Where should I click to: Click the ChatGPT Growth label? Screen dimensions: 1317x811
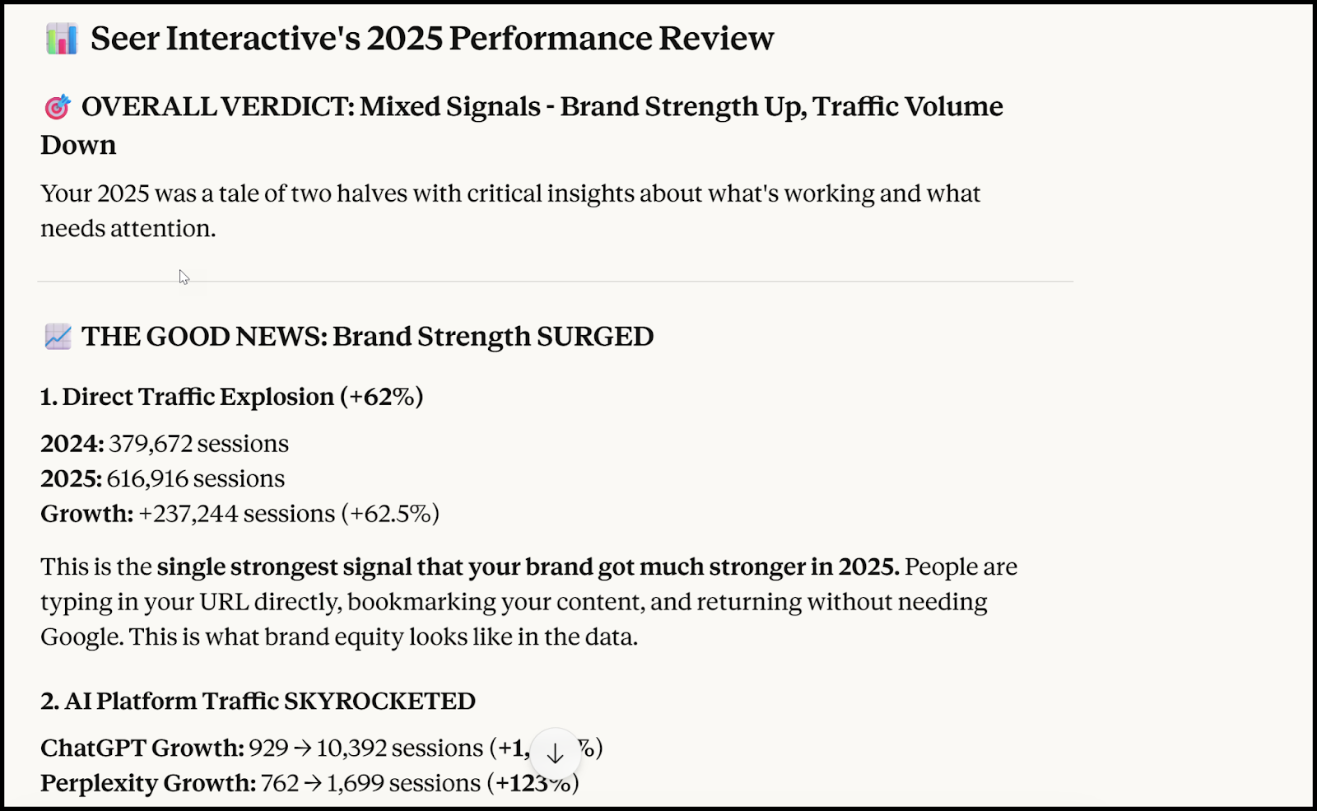pos(142,748)
